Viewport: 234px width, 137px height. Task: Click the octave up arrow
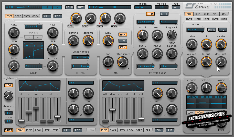[x=38, y=37]
